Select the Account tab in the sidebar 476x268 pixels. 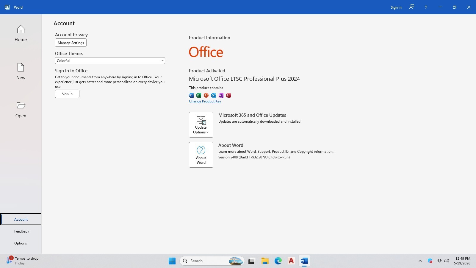coord(21,219)
